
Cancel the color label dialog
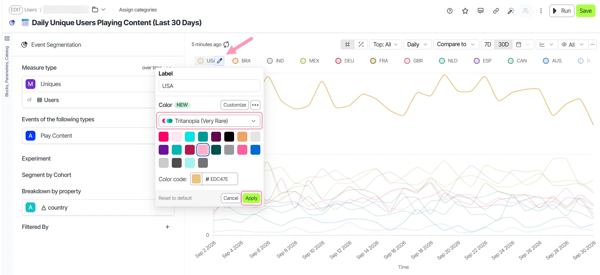(x=231, y=198)
